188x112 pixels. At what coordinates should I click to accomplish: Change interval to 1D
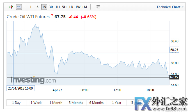pyautogui.click(x=71, y=7)
